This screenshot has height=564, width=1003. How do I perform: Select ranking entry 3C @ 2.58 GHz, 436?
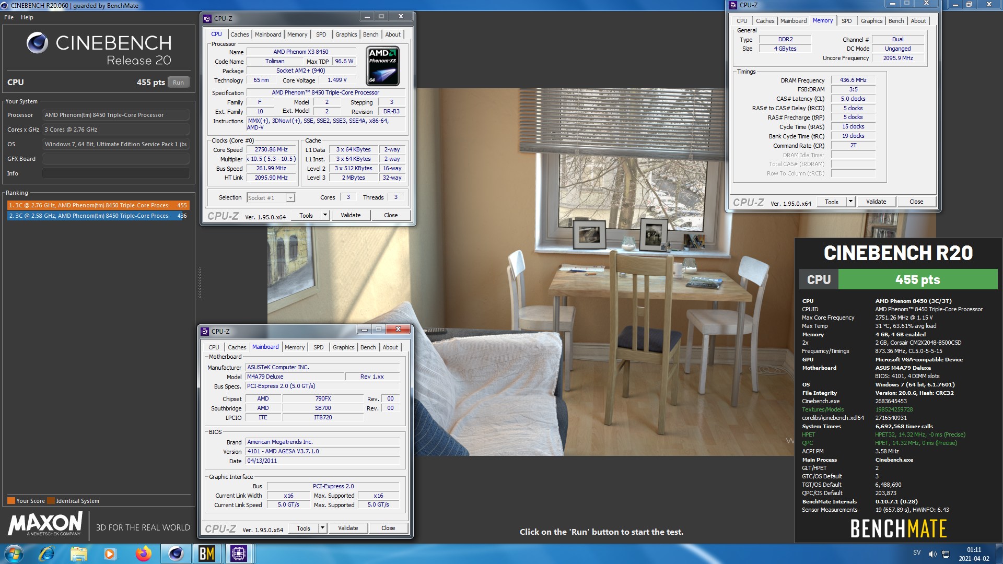pos(98,216)
